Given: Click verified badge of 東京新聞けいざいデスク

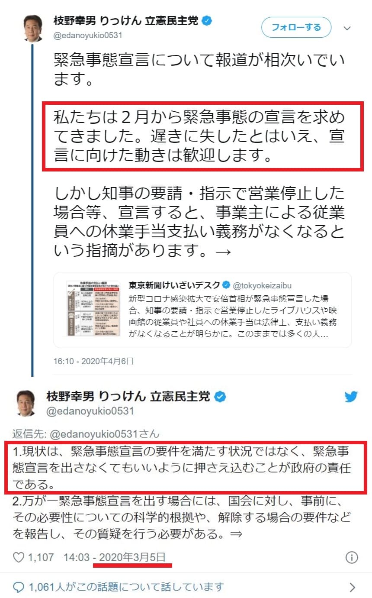Looking at the screenshot, I should tap(226, 285).
